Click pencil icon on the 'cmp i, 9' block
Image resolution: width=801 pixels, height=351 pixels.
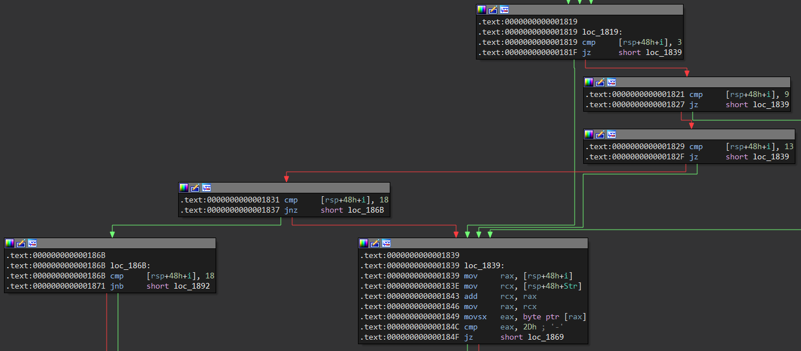point(600,82)
